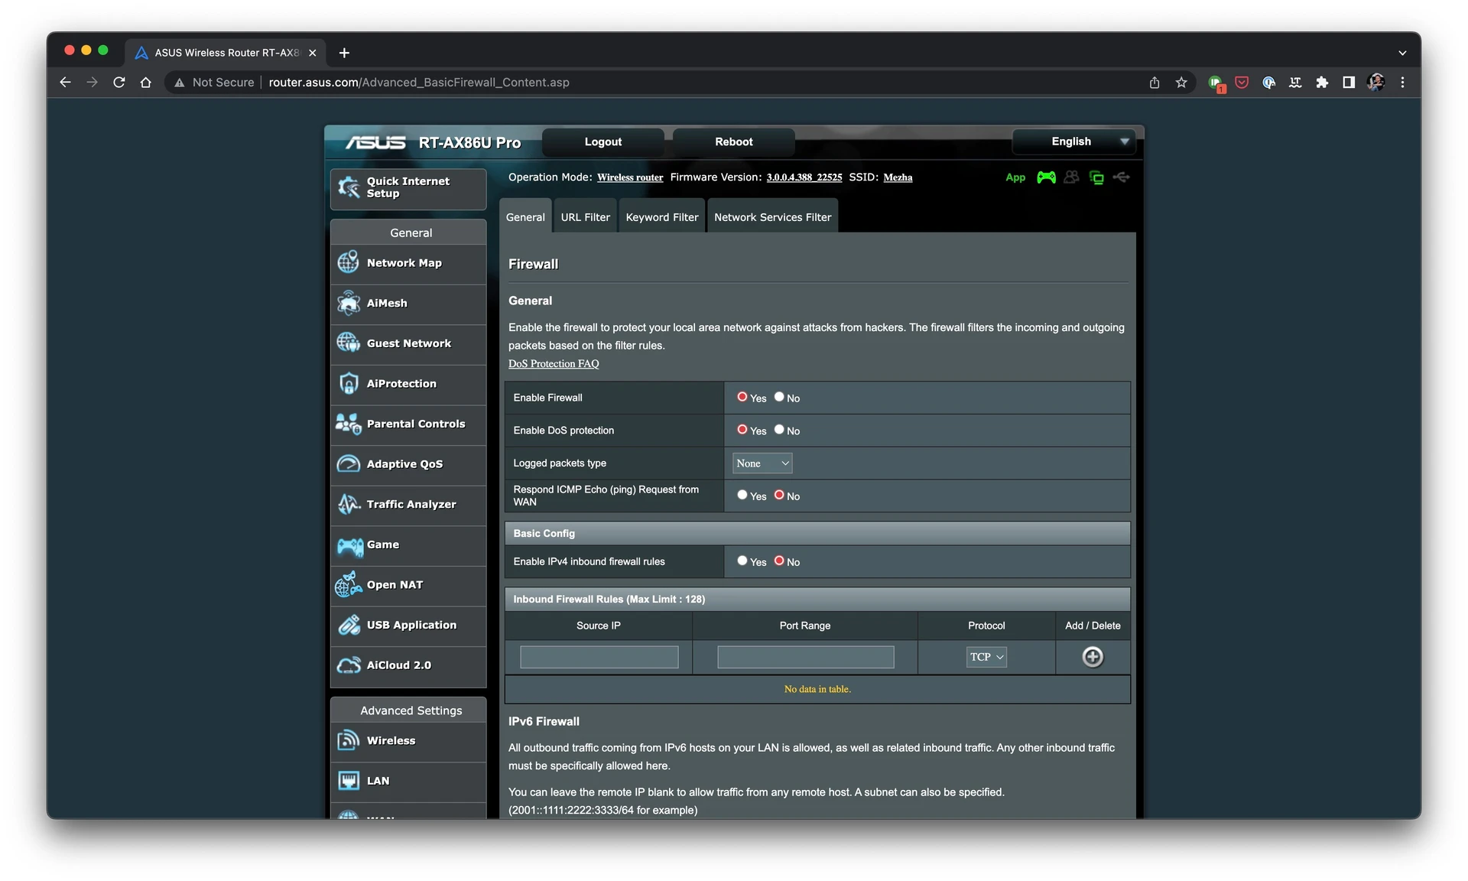Open AiMesh sidebar icon

pyautogui.click(x=349, y=303)
